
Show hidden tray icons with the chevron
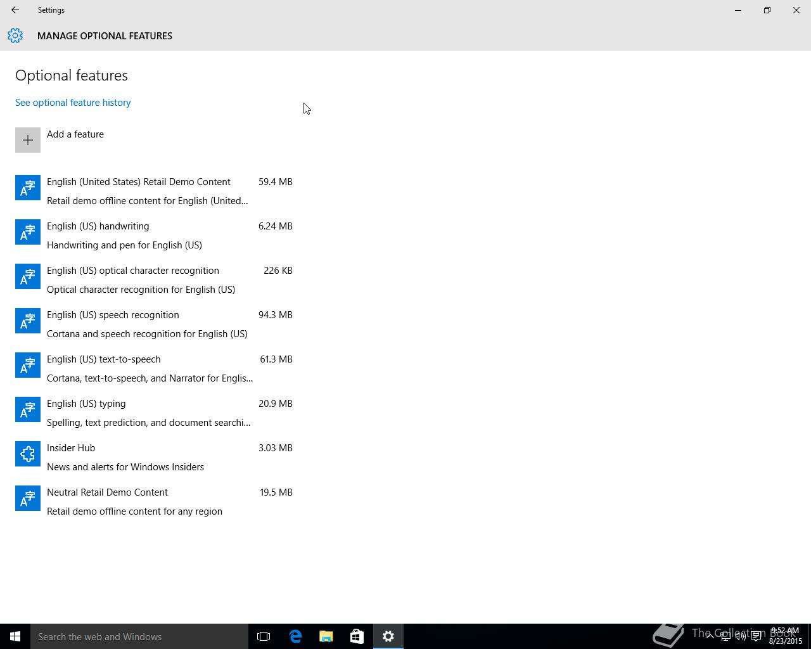click(710, 636)
